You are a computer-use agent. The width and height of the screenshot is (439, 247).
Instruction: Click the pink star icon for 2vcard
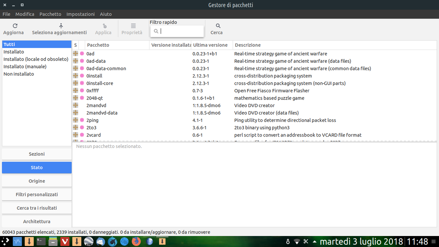pyautogui.click(x=82, y=135)
